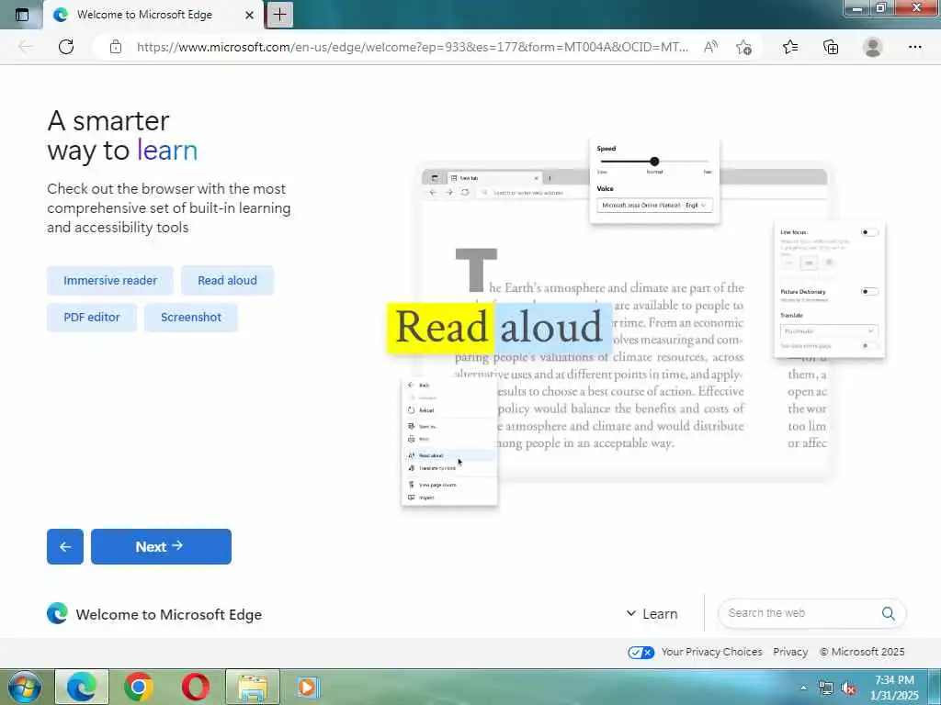Open the Voice dropdown in illustration
This screenshot has width=941, height=705.
click(654, 205)
